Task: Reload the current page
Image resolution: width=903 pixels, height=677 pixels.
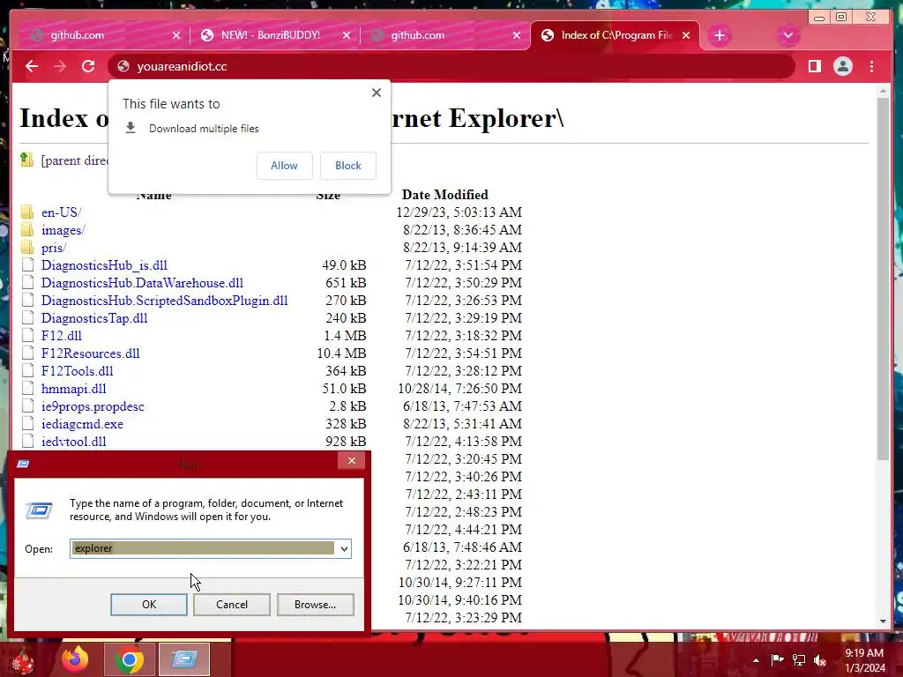Action: click(x=88, y=66)
